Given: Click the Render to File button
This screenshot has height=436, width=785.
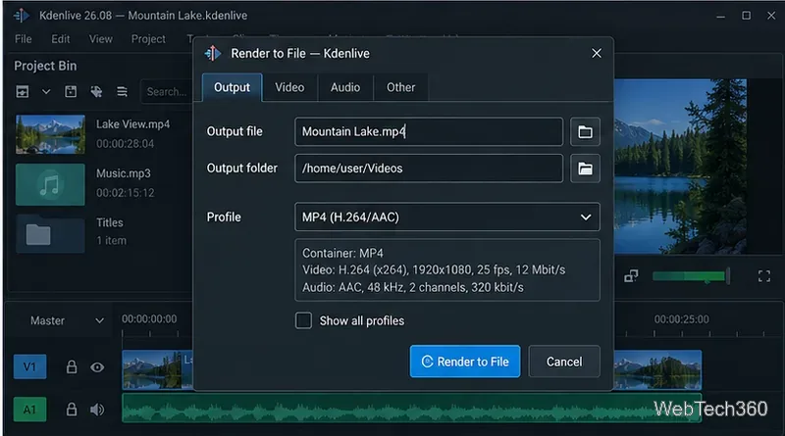Looking at the screenshot, I should pos(464,361).
